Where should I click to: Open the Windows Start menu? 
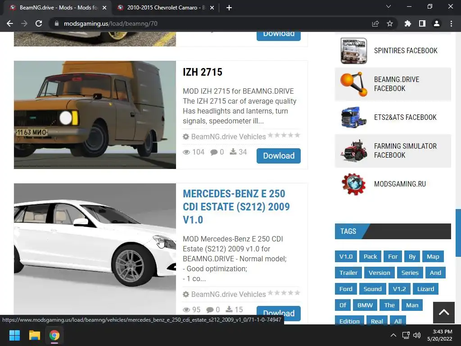point(14,335)
